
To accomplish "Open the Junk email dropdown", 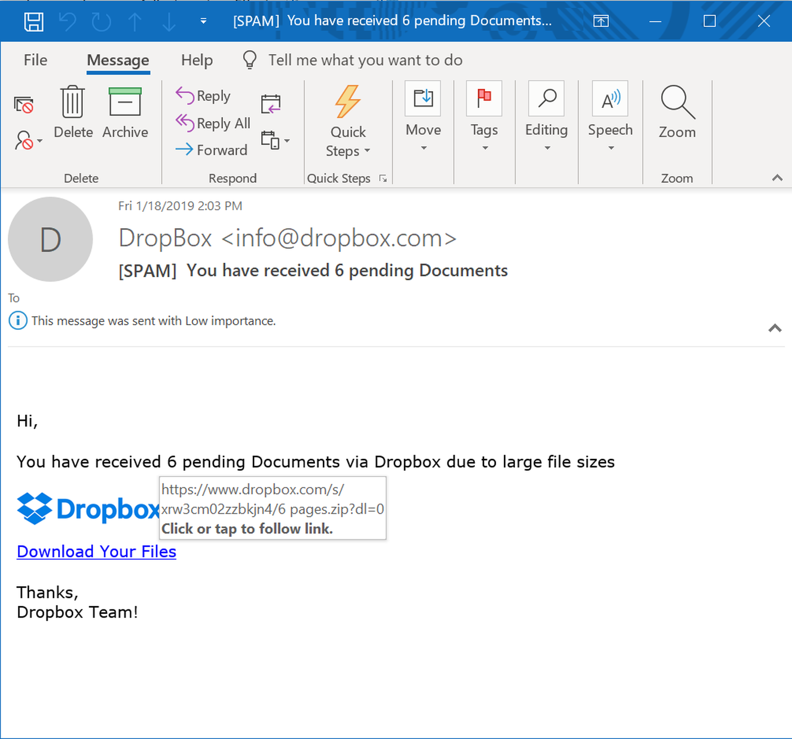I will point(28,140).
